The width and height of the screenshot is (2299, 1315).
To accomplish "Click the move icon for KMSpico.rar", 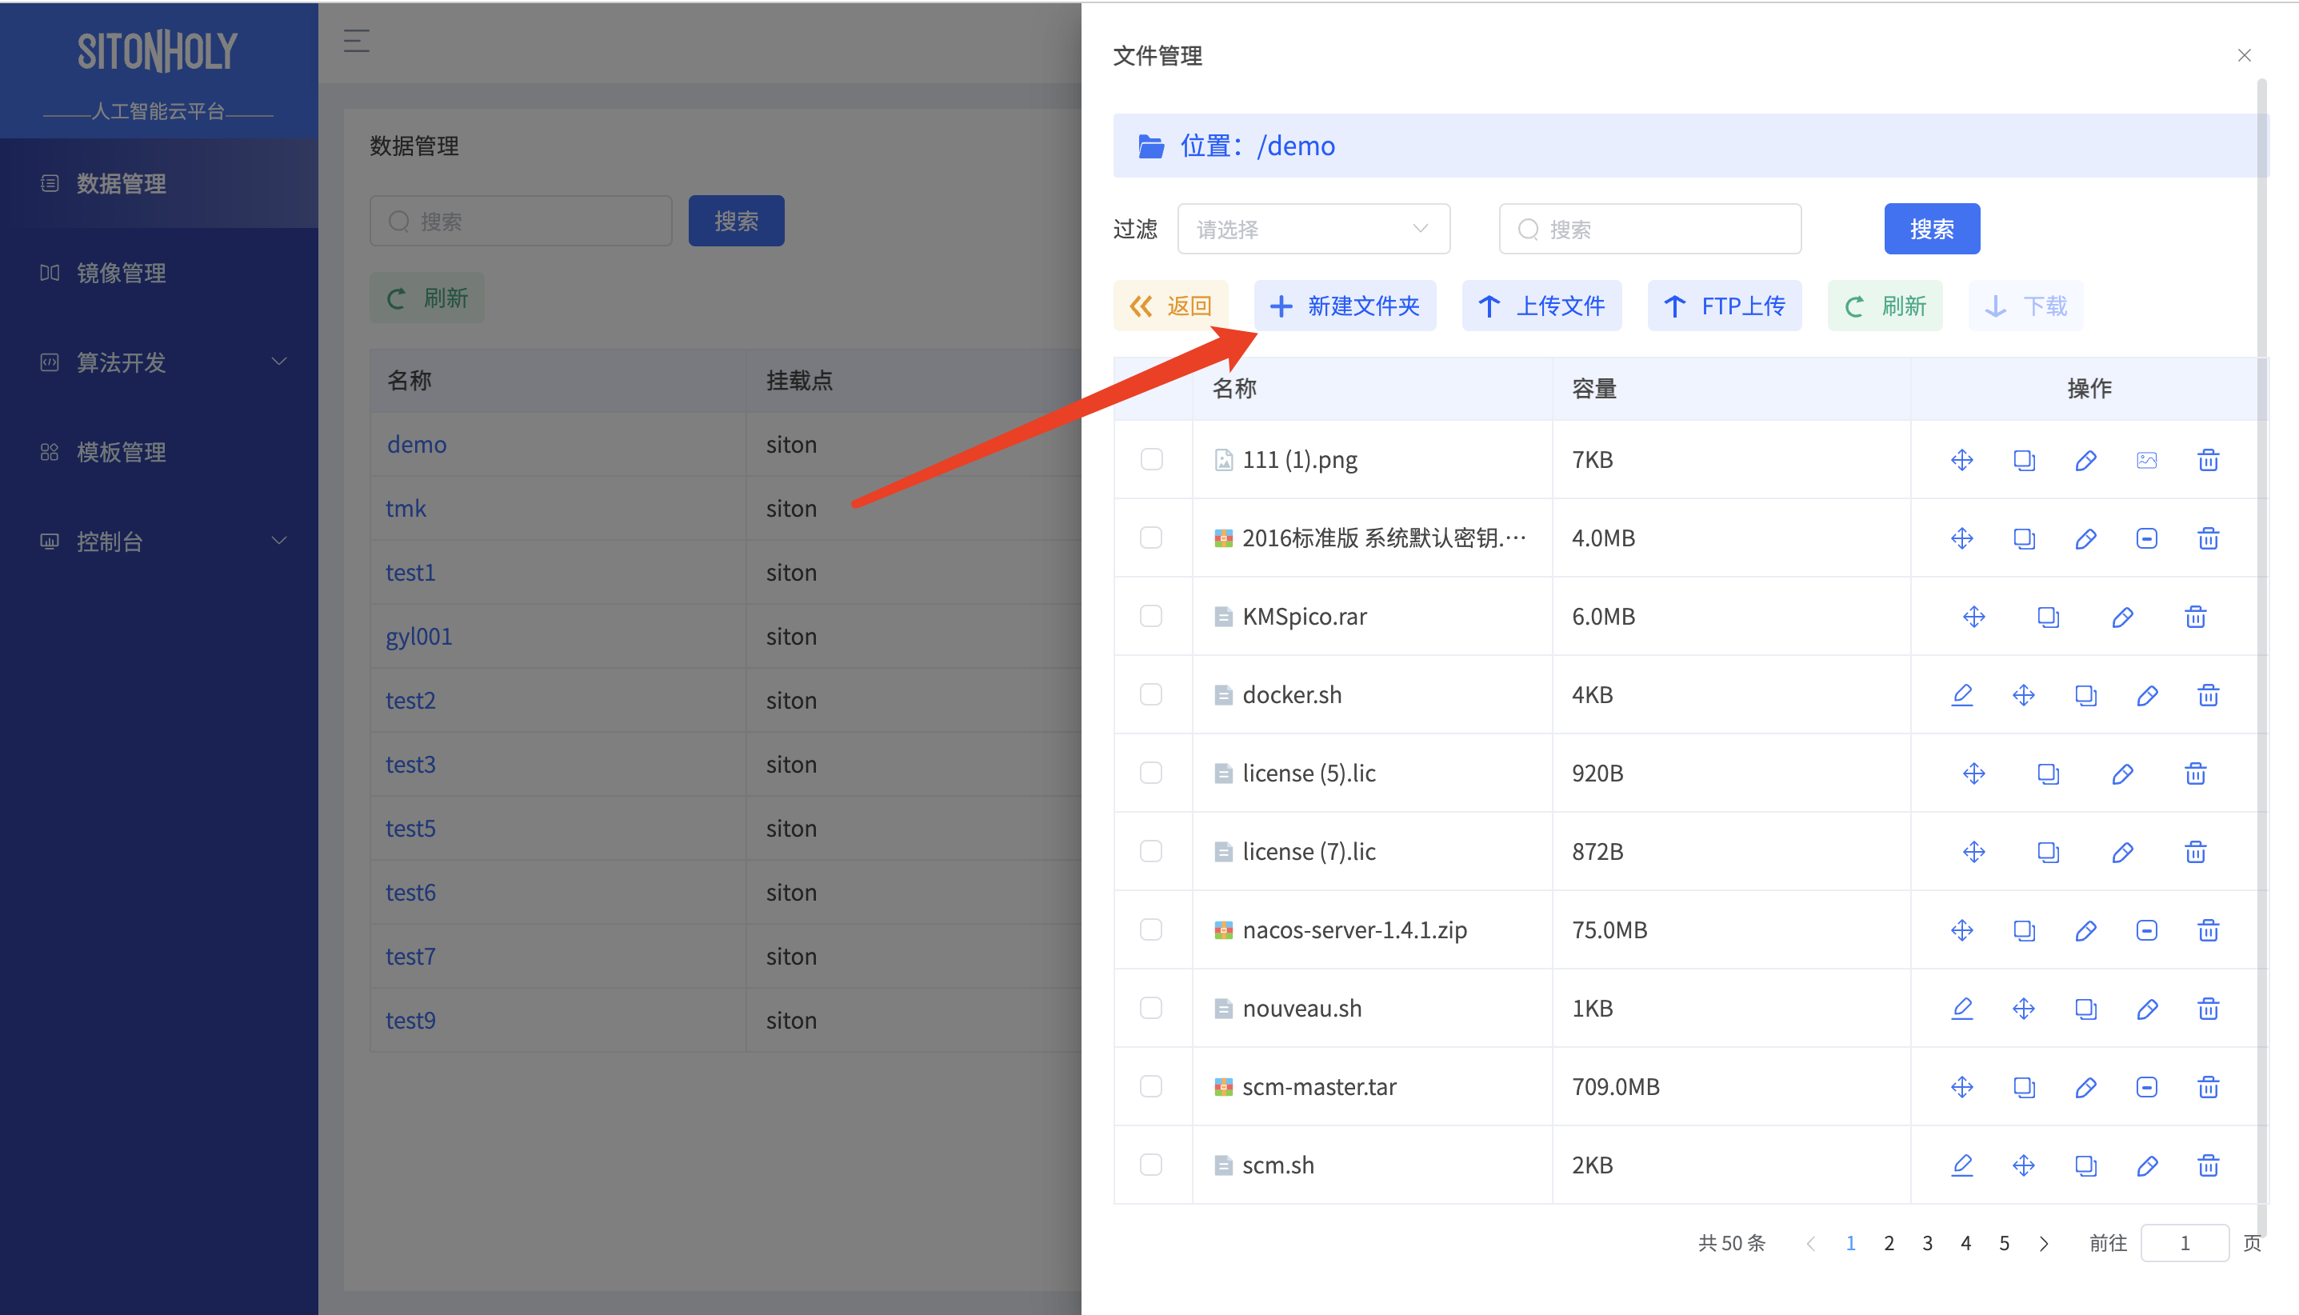I will pyautogui.click(x=1974, y=617).
